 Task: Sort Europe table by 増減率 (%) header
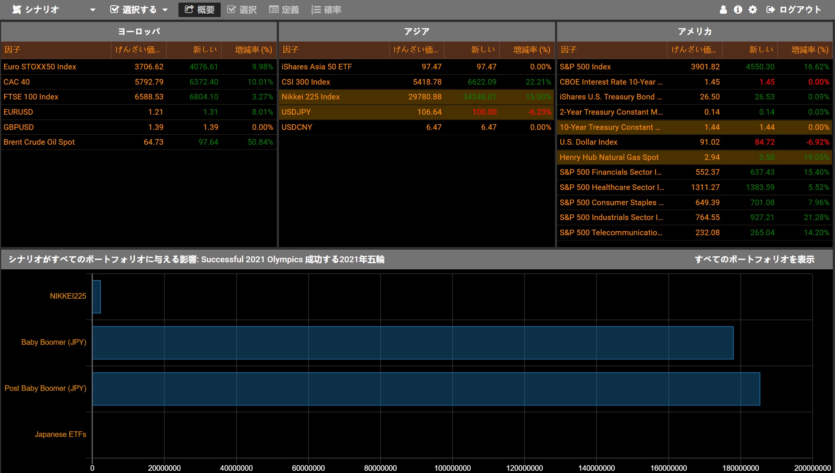coord(249,50)
